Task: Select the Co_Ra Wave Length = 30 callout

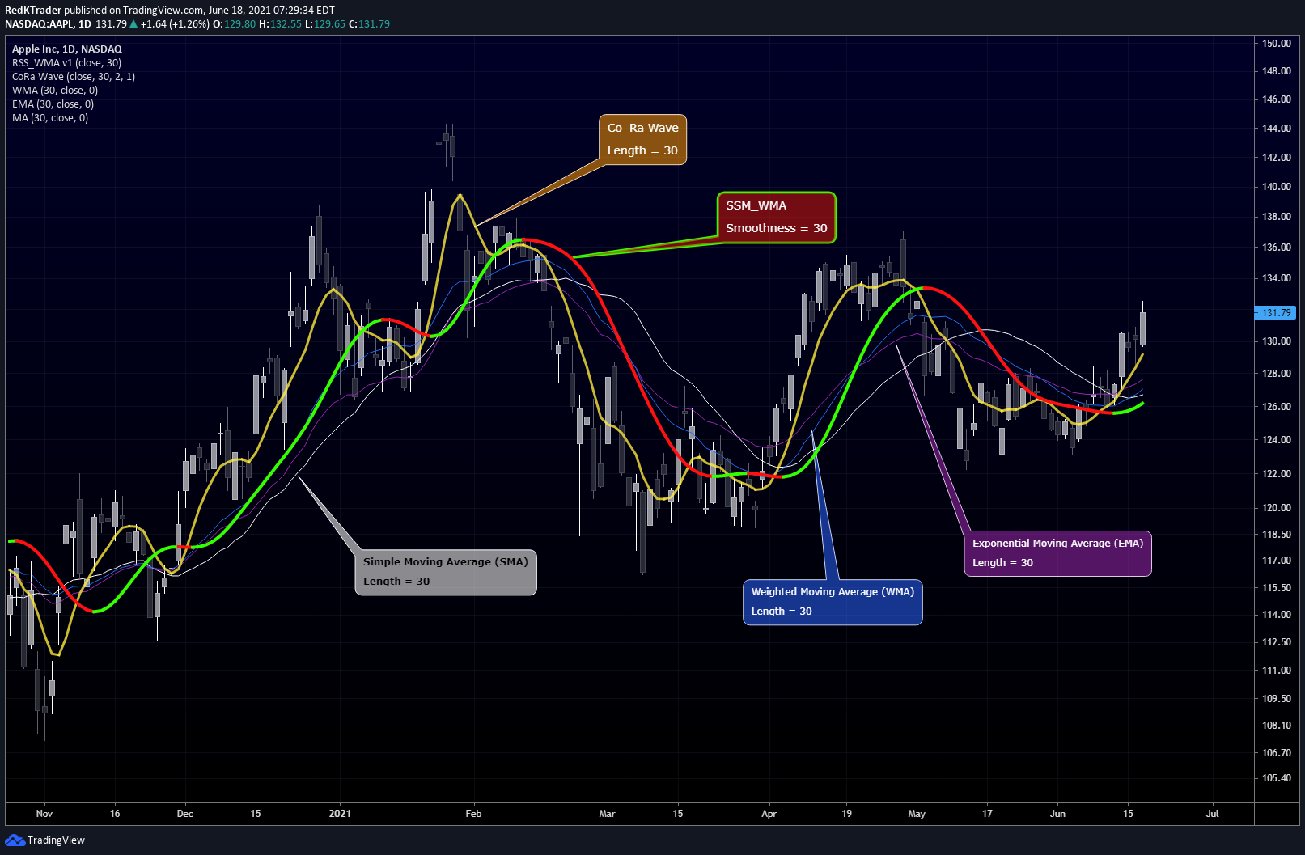Action: 642,139
